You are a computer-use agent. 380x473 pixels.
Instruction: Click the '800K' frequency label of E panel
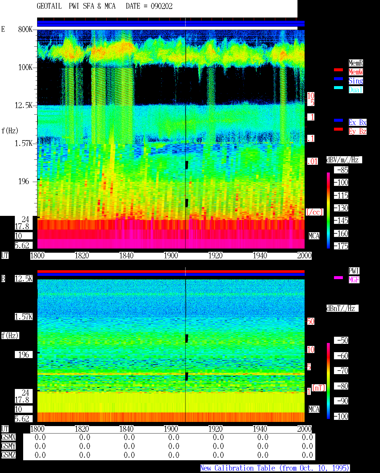25,29
